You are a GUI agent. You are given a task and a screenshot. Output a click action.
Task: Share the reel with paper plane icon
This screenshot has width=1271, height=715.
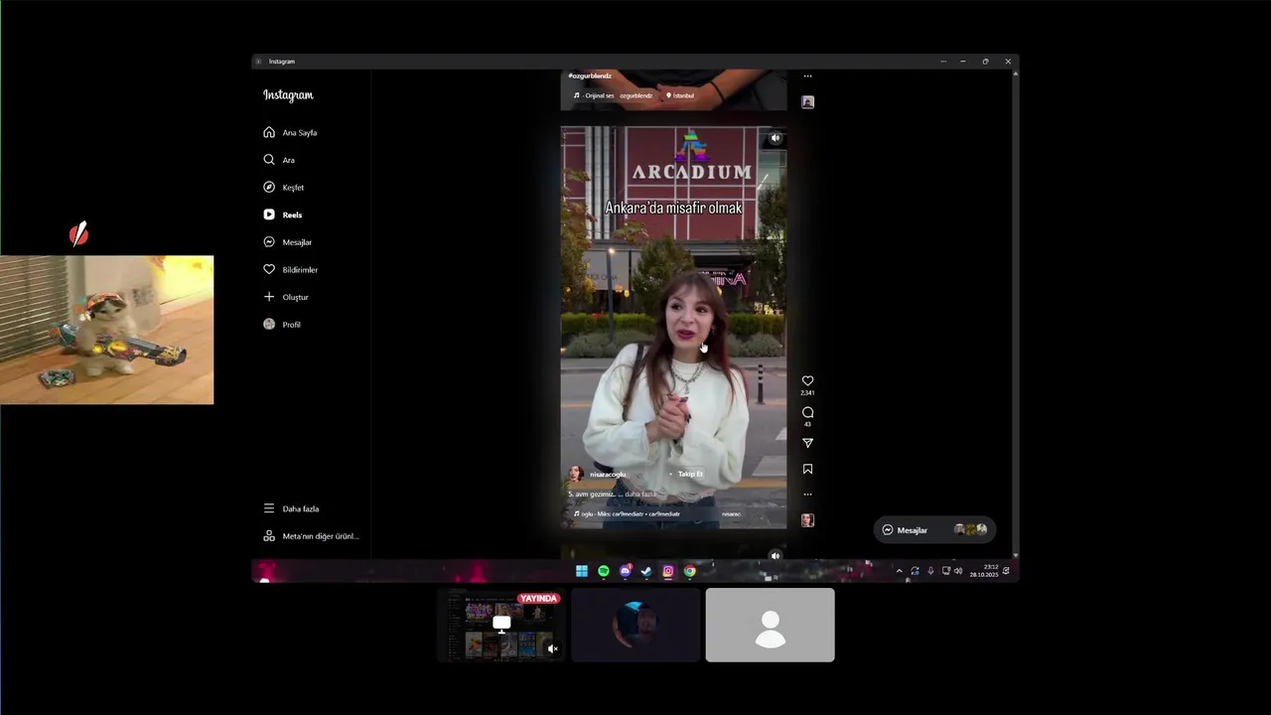[807, 443]
